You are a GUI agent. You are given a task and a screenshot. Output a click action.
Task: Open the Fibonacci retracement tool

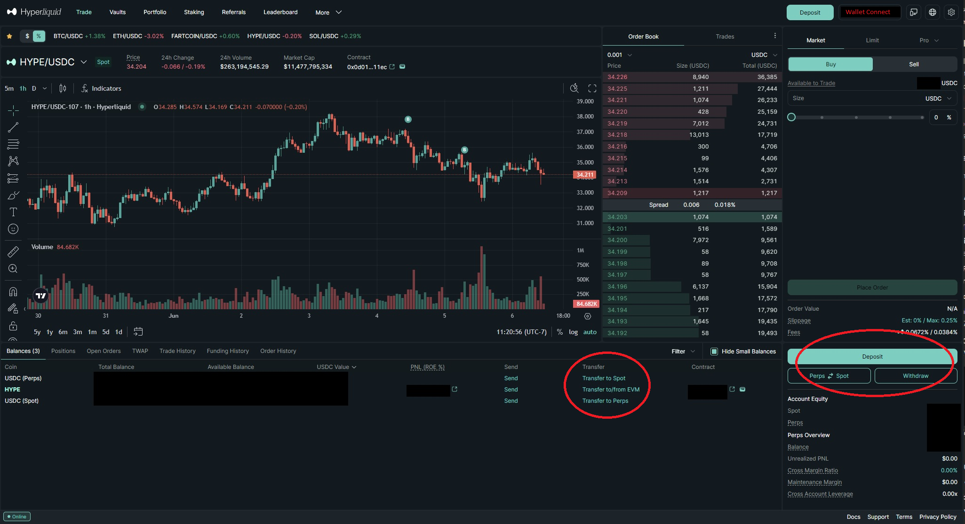tap(13, 144)
